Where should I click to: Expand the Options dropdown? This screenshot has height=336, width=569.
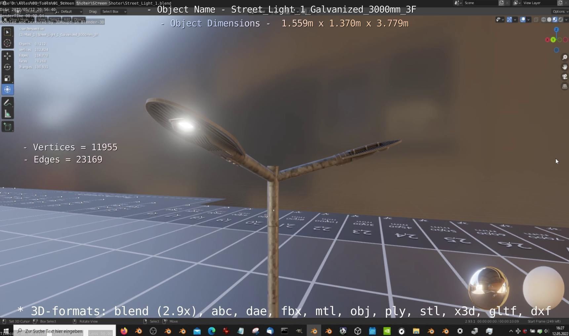[x=560, y=12]
